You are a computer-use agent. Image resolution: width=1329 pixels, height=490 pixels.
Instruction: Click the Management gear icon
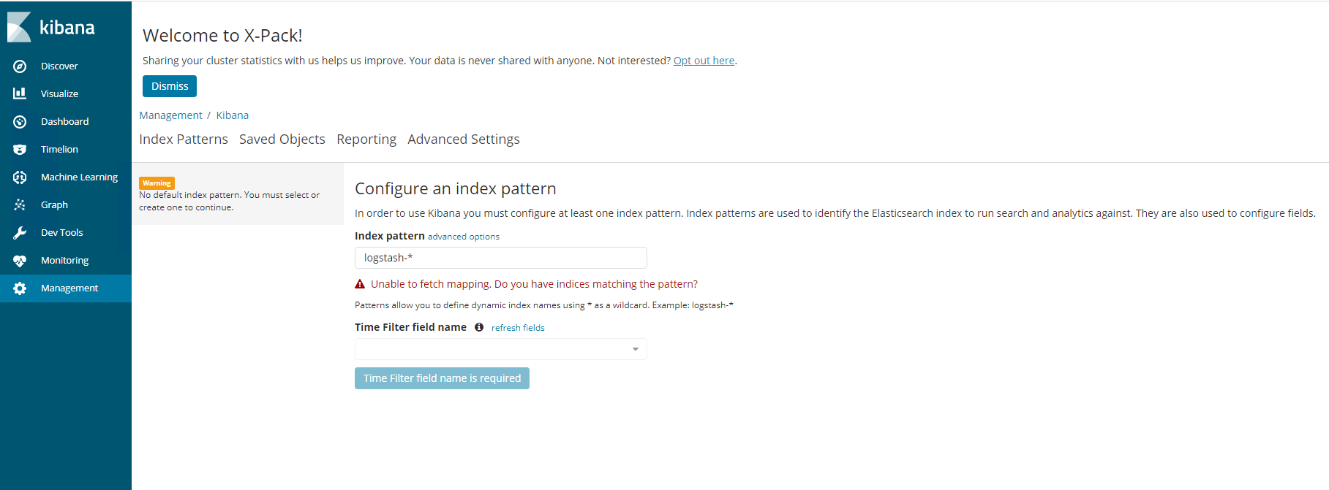click(20, 288)
